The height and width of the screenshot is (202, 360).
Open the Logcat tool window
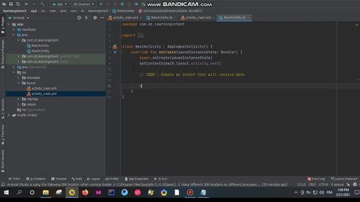[93, 178]
